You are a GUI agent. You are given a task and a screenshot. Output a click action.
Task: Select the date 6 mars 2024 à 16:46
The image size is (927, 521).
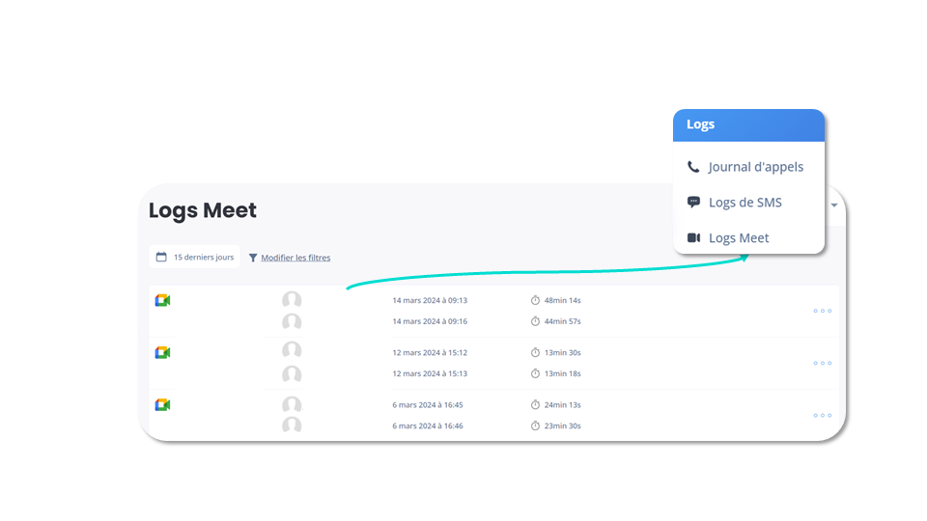pyautogui.click(x=428, y=425)
